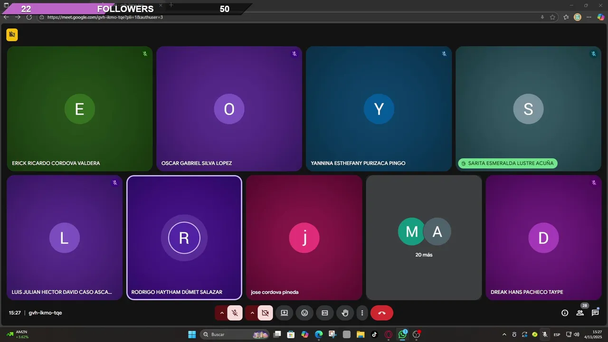Image resolution: width=608 pixels, height=342 pixels.
Task: Click the 'A' avatar in the overflow tile
Action: (437, 232)
